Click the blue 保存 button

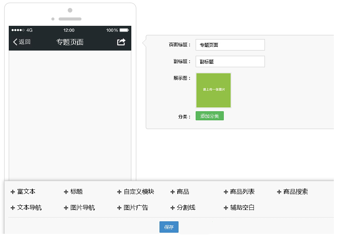pyautogui.click(x=169, y=227)
